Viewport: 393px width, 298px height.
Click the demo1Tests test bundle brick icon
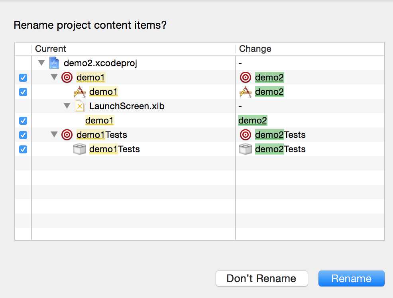tap(80, 149)
